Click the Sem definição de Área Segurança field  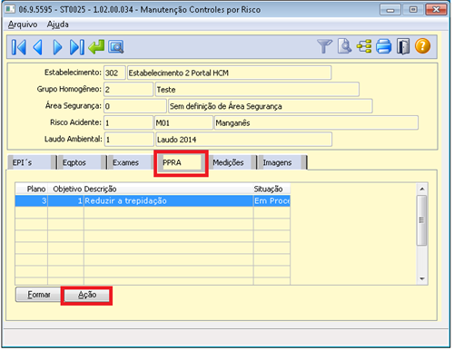(x=271, y=106)
